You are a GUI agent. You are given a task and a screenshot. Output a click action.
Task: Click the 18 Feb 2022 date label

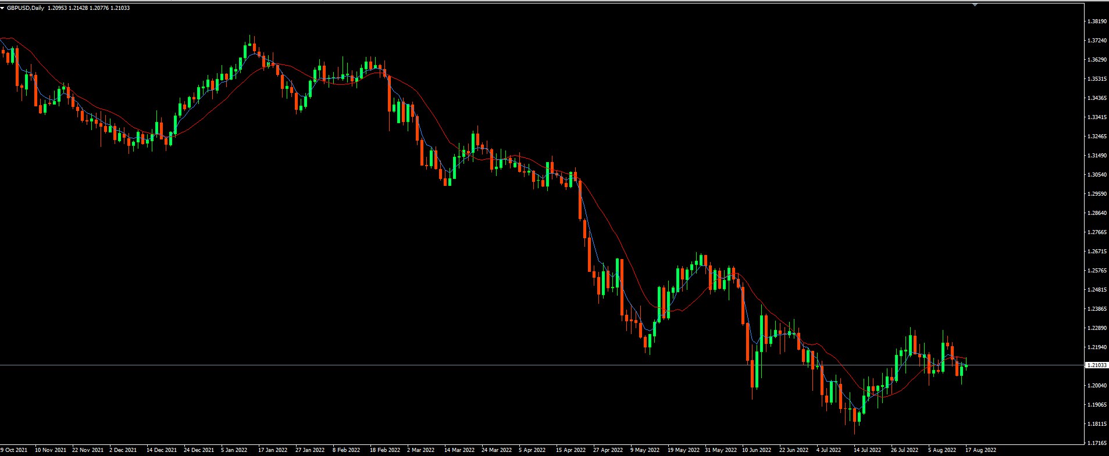click(385, 450)
